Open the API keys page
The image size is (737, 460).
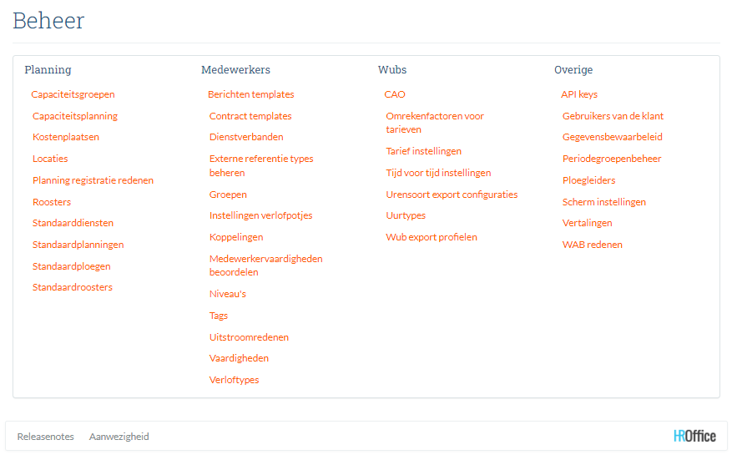579,94
